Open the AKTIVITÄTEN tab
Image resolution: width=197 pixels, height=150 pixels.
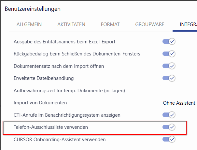pyautogui.click(x=71, y=24)
